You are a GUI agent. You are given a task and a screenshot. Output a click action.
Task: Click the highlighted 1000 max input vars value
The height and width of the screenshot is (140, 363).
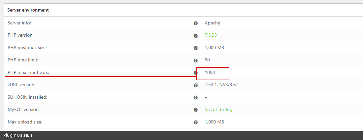coord(210,72)
